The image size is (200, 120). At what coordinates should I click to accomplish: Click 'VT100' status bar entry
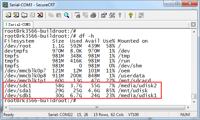click(x=134, y=115)
